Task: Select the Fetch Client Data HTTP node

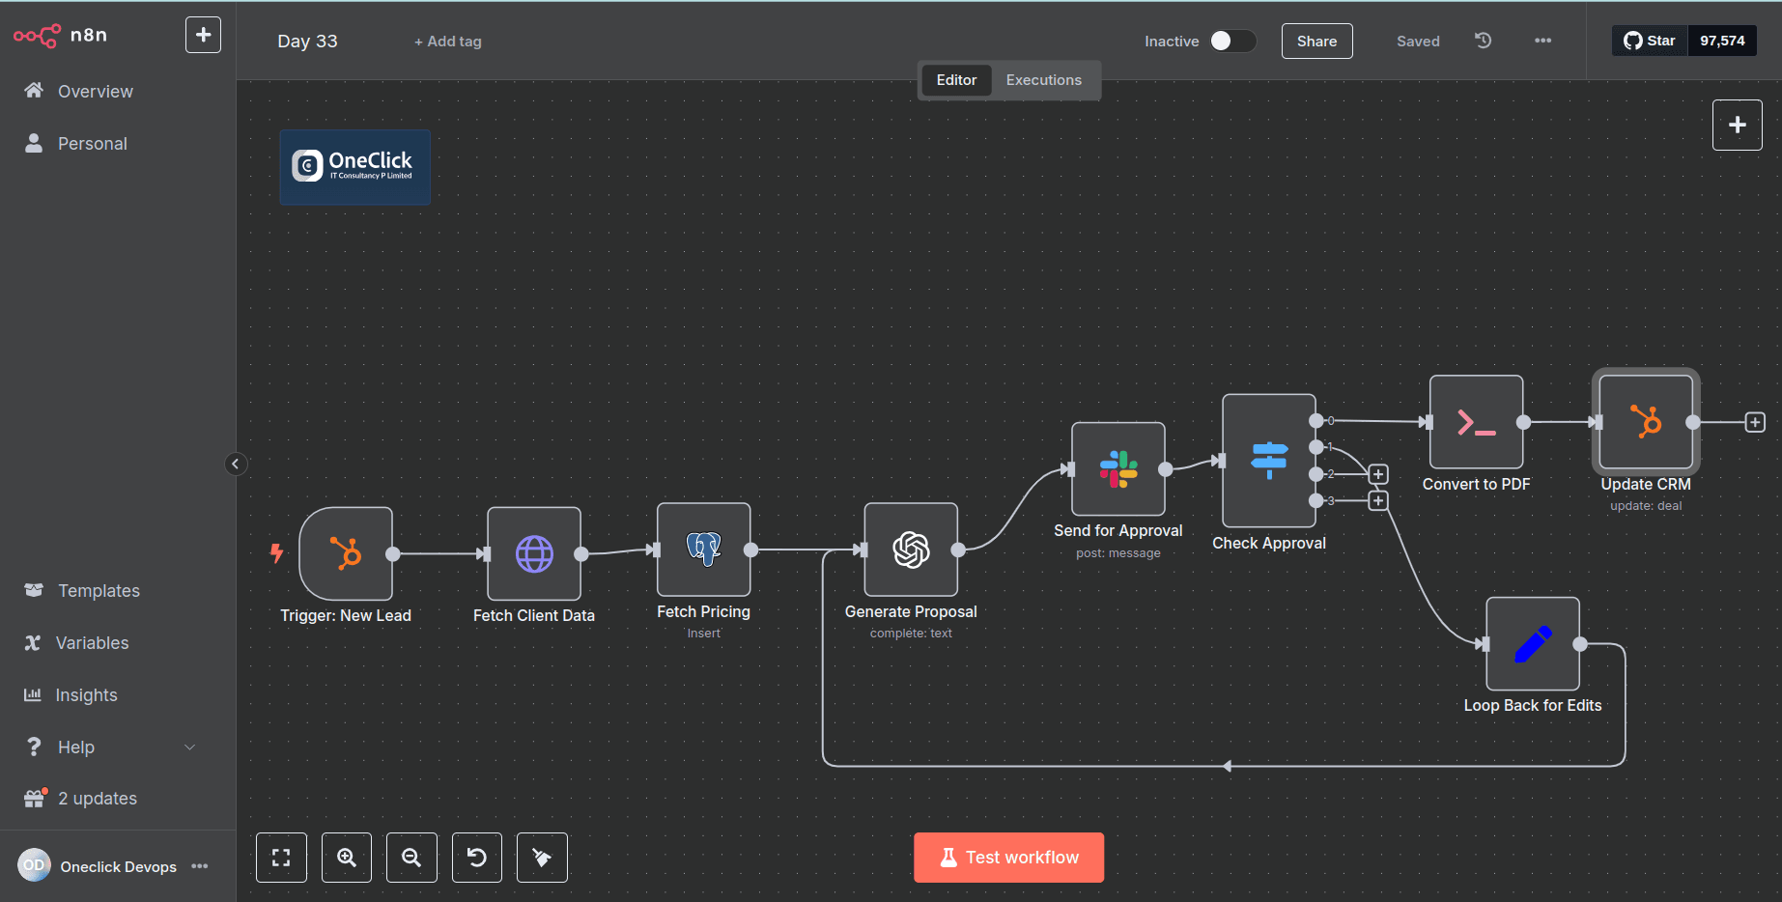Action: (534, 553)
